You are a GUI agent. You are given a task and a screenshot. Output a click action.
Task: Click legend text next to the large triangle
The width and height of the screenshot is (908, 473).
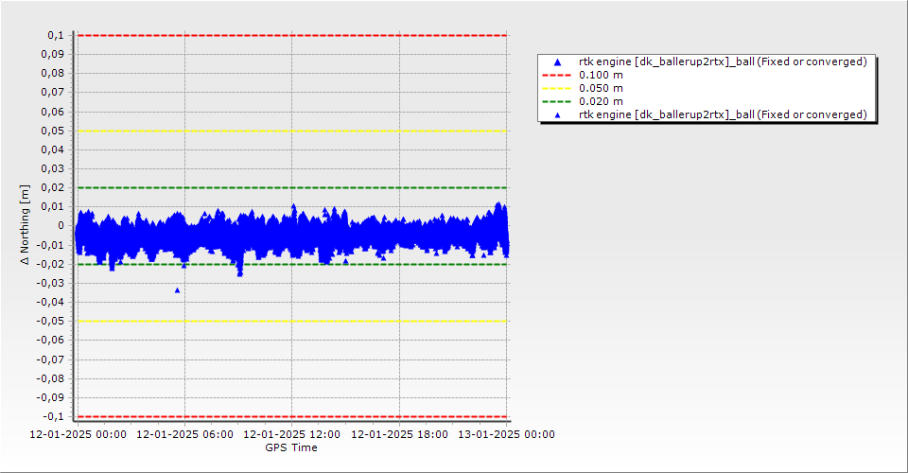(723, 61)
